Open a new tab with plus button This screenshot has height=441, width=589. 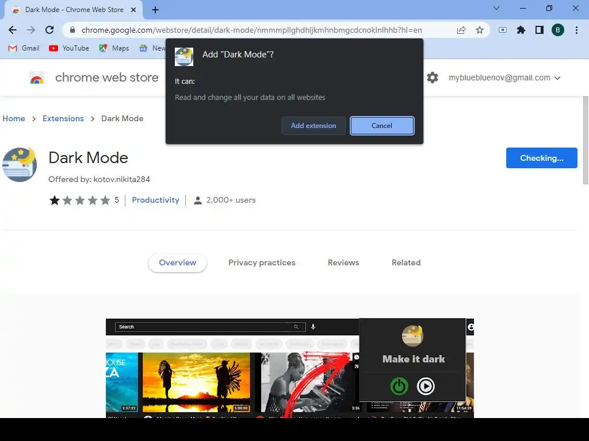(155, 10)
